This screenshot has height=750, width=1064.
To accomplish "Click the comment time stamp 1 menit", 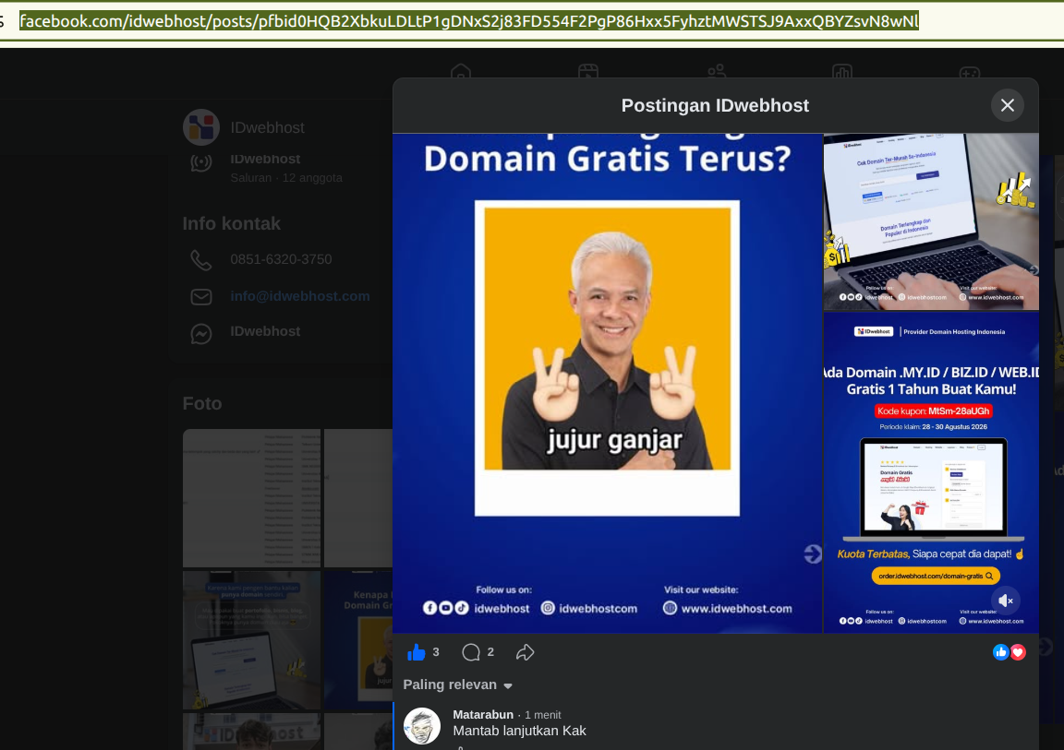I will (x=543, y=715).
